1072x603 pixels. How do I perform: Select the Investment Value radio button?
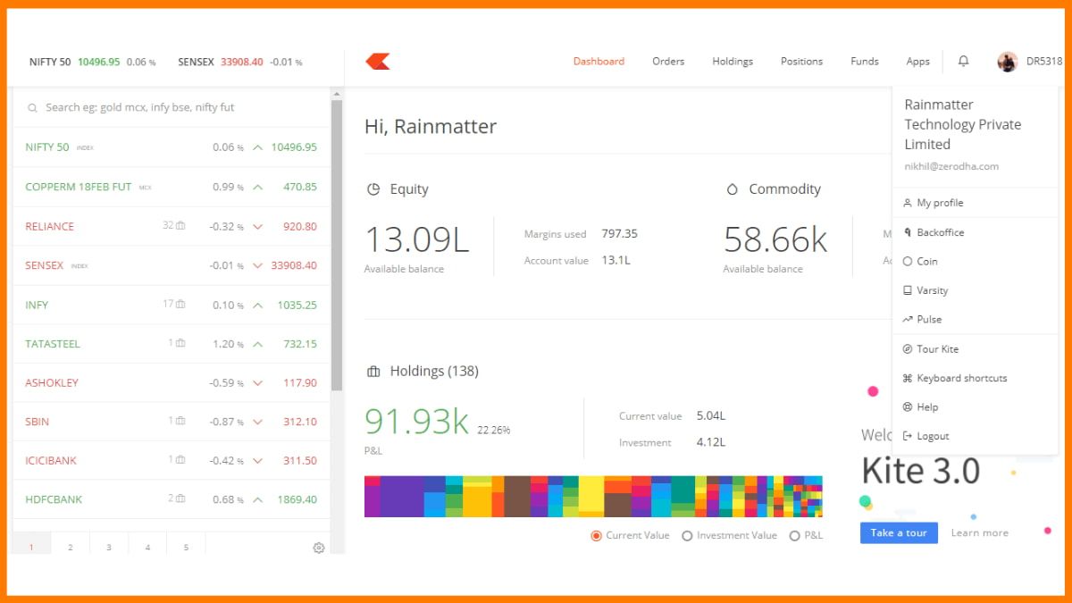pyautogui.click(x=687, y=535)
